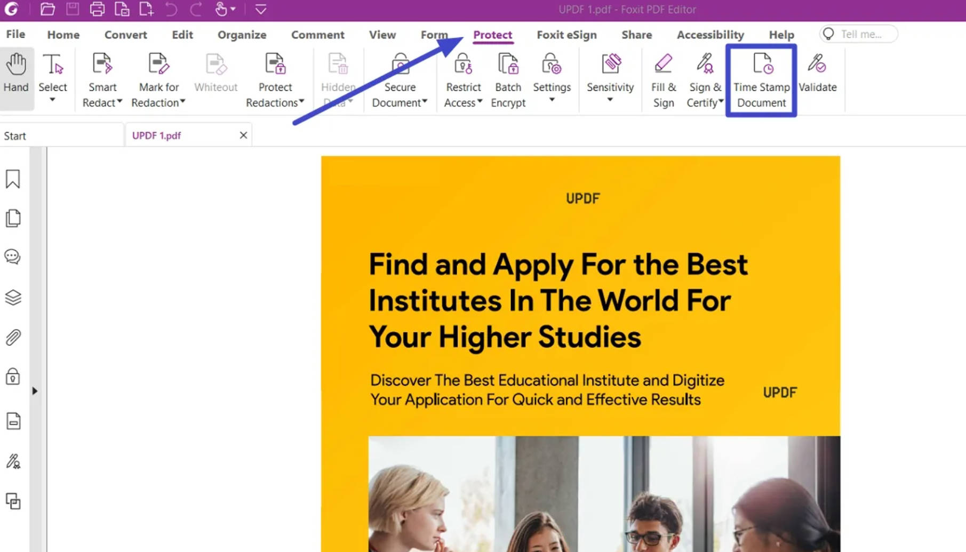The width and height of the screenshot is (966, 552).
Task: Open the File menu
Action: click(15, 34)
